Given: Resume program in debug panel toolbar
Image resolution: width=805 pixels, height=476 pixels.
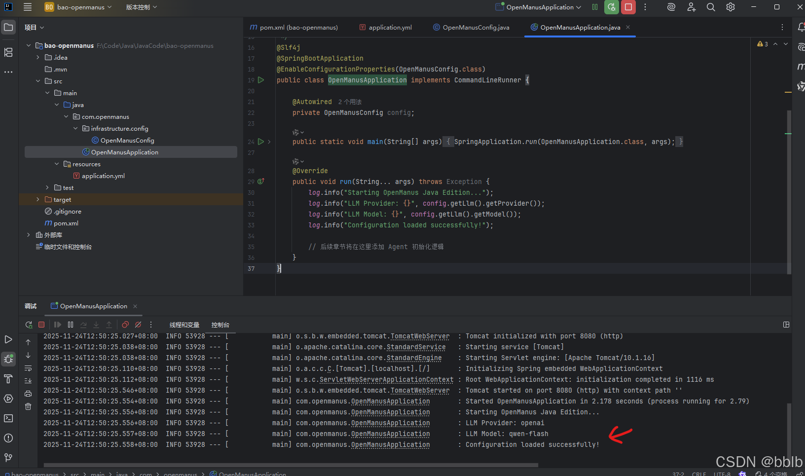Looking at the screenshot, I should 58,325.
